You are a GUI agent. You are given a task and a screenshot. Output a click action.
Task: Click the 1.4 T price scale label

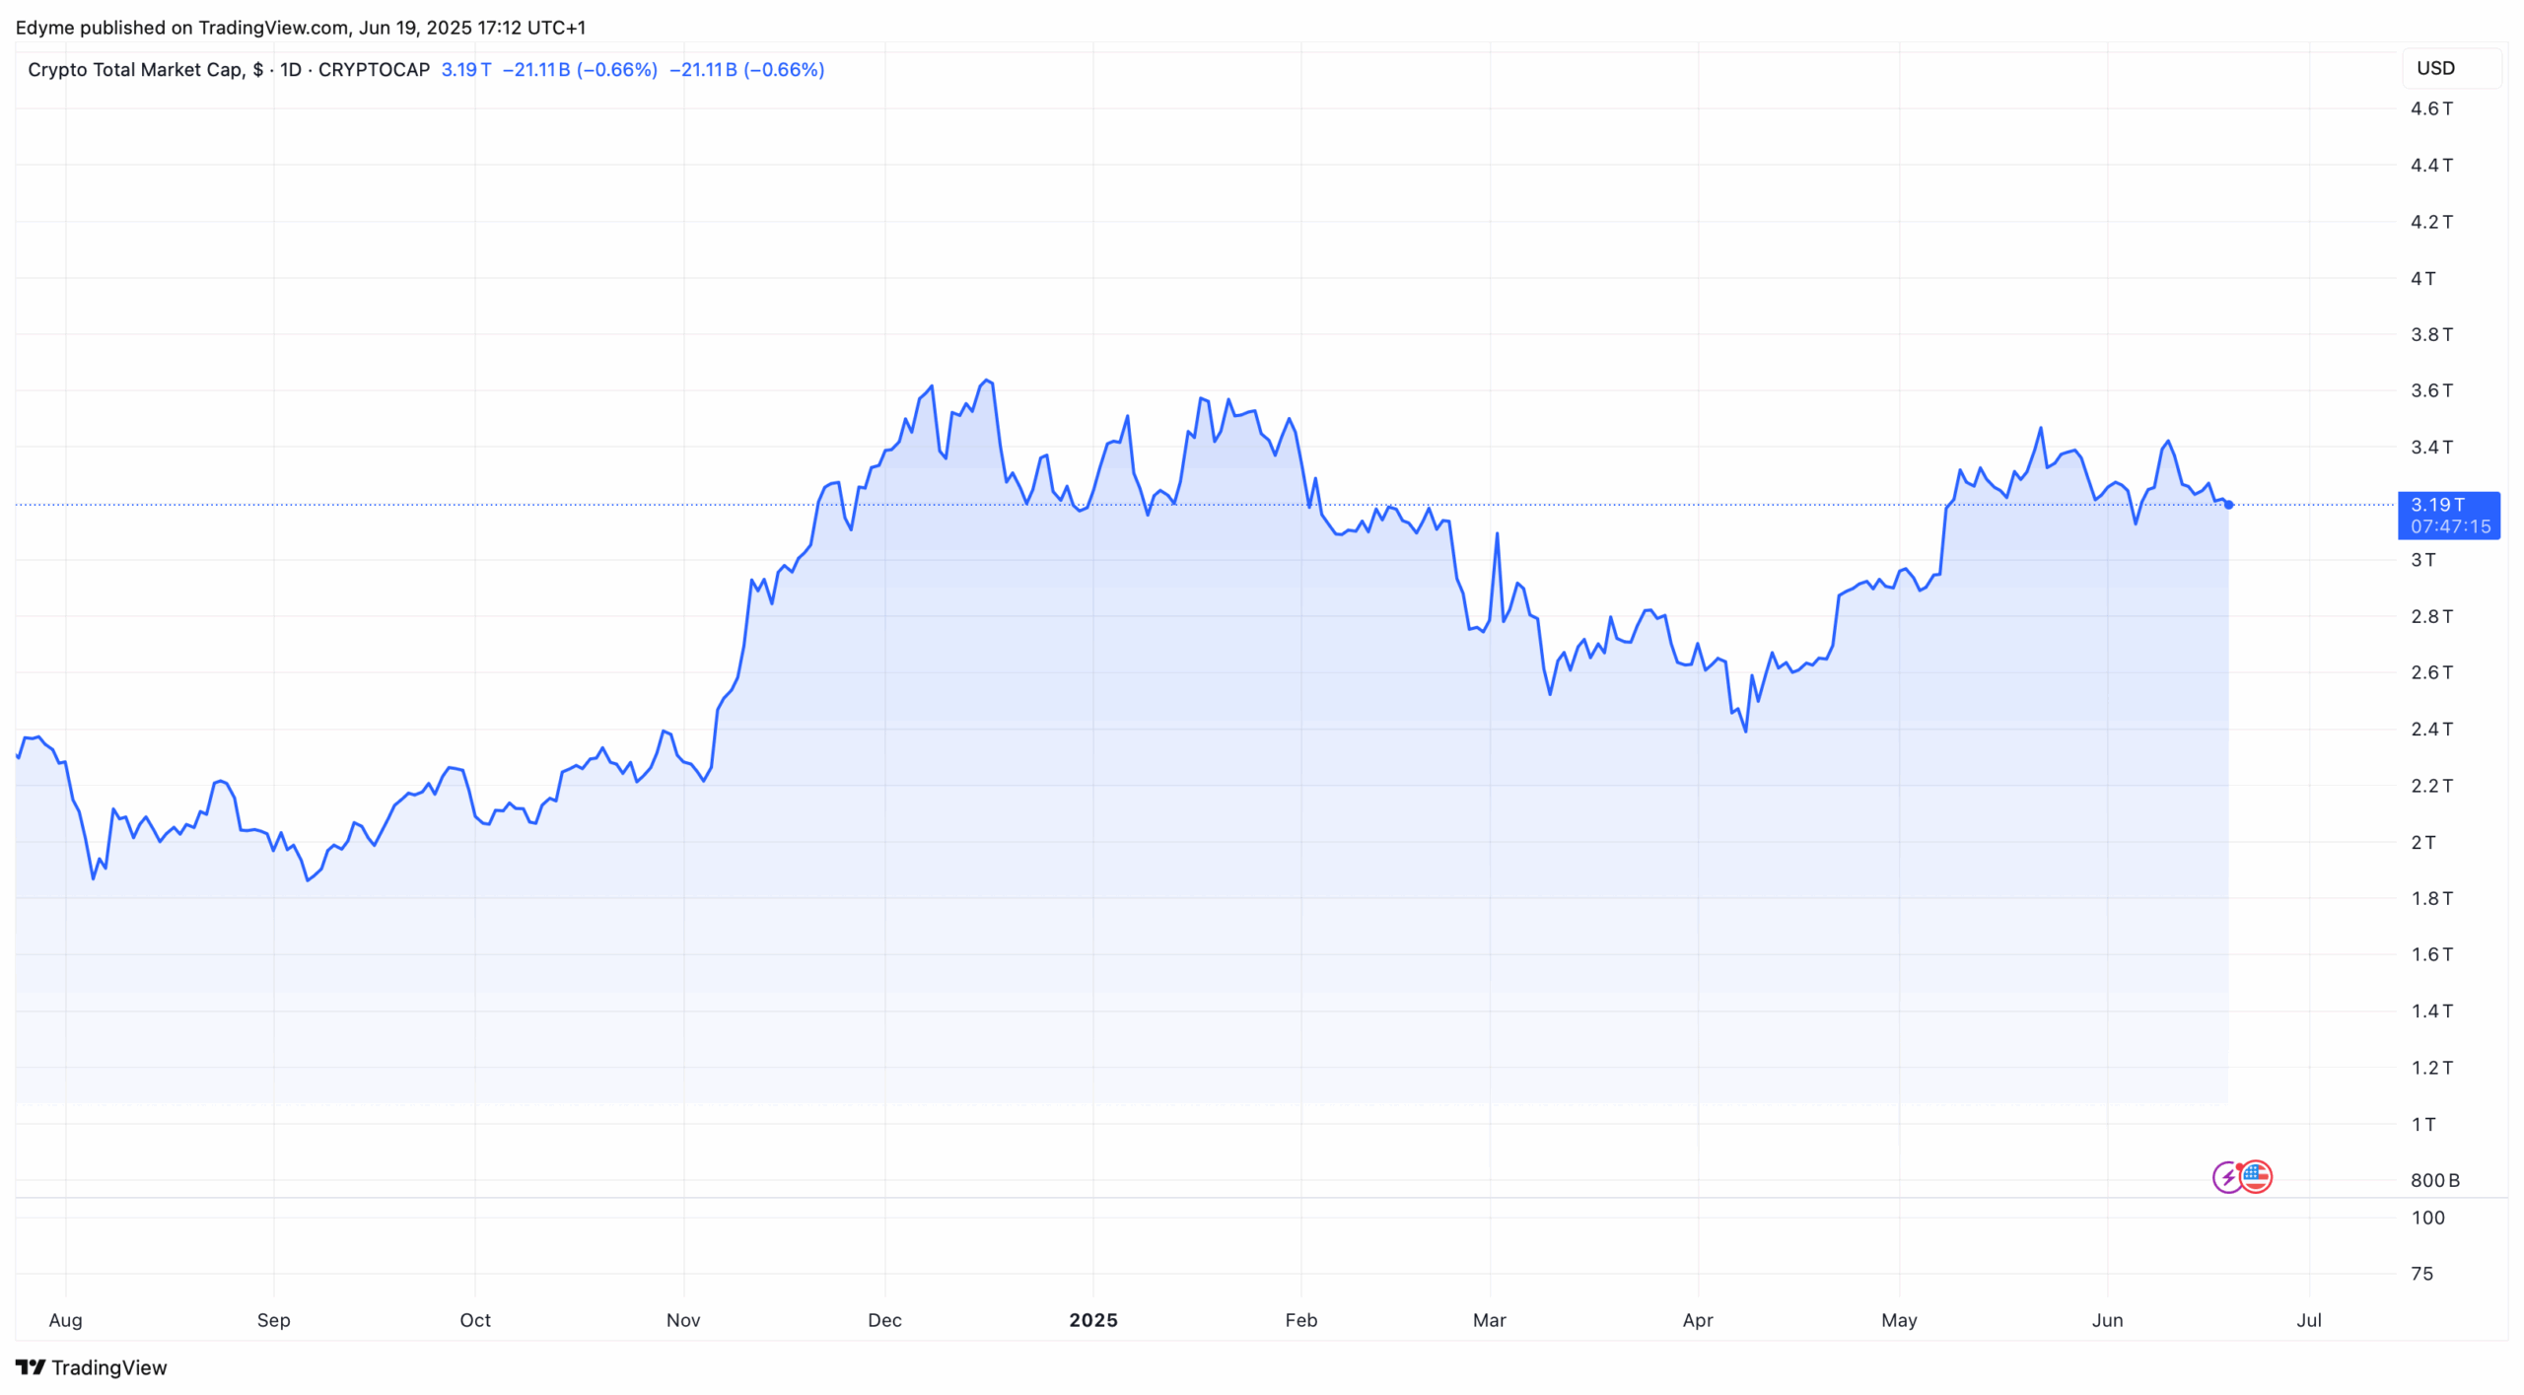pos(2431,1011)
